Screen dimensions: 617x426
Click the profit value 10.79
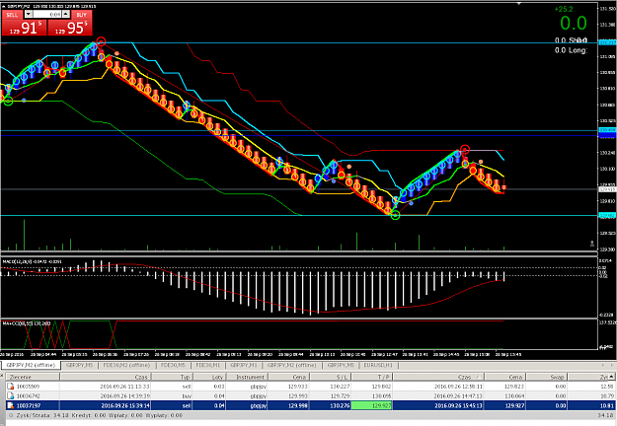607,396
